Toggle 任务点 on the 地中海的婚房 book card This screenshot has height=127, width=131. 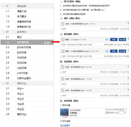click(106, 110)
